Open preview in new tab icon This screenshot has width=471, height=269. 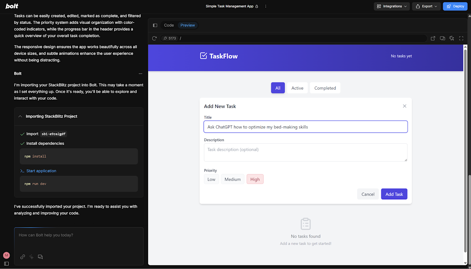coord(433,38)
